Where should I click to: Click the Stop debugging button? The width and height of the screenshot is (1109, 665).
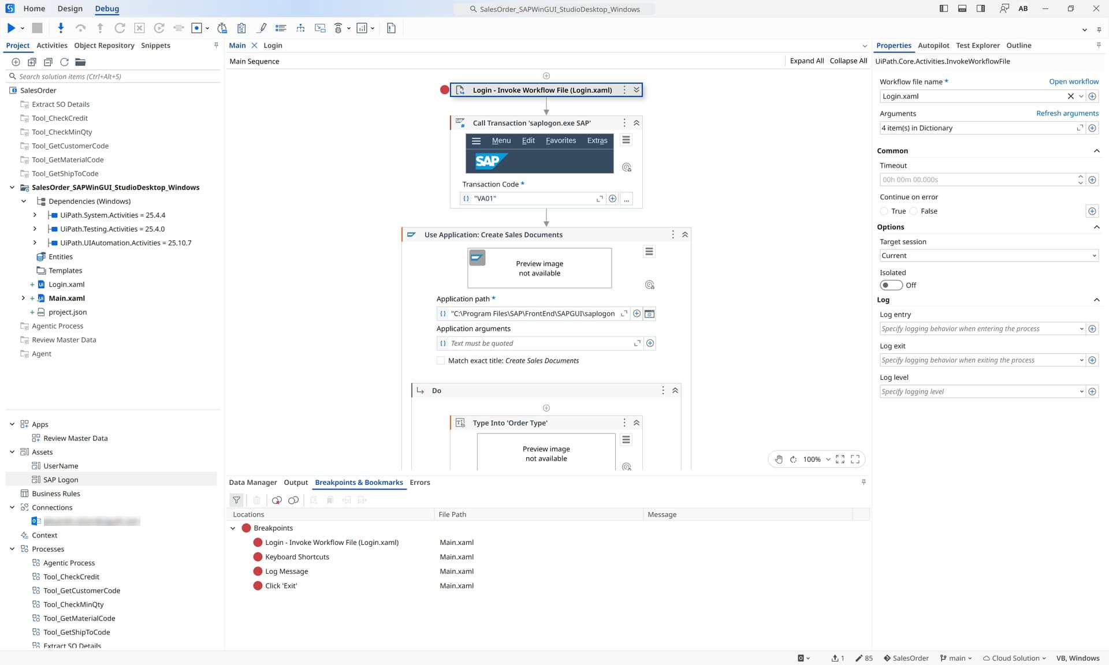click(x=37, y=28)
